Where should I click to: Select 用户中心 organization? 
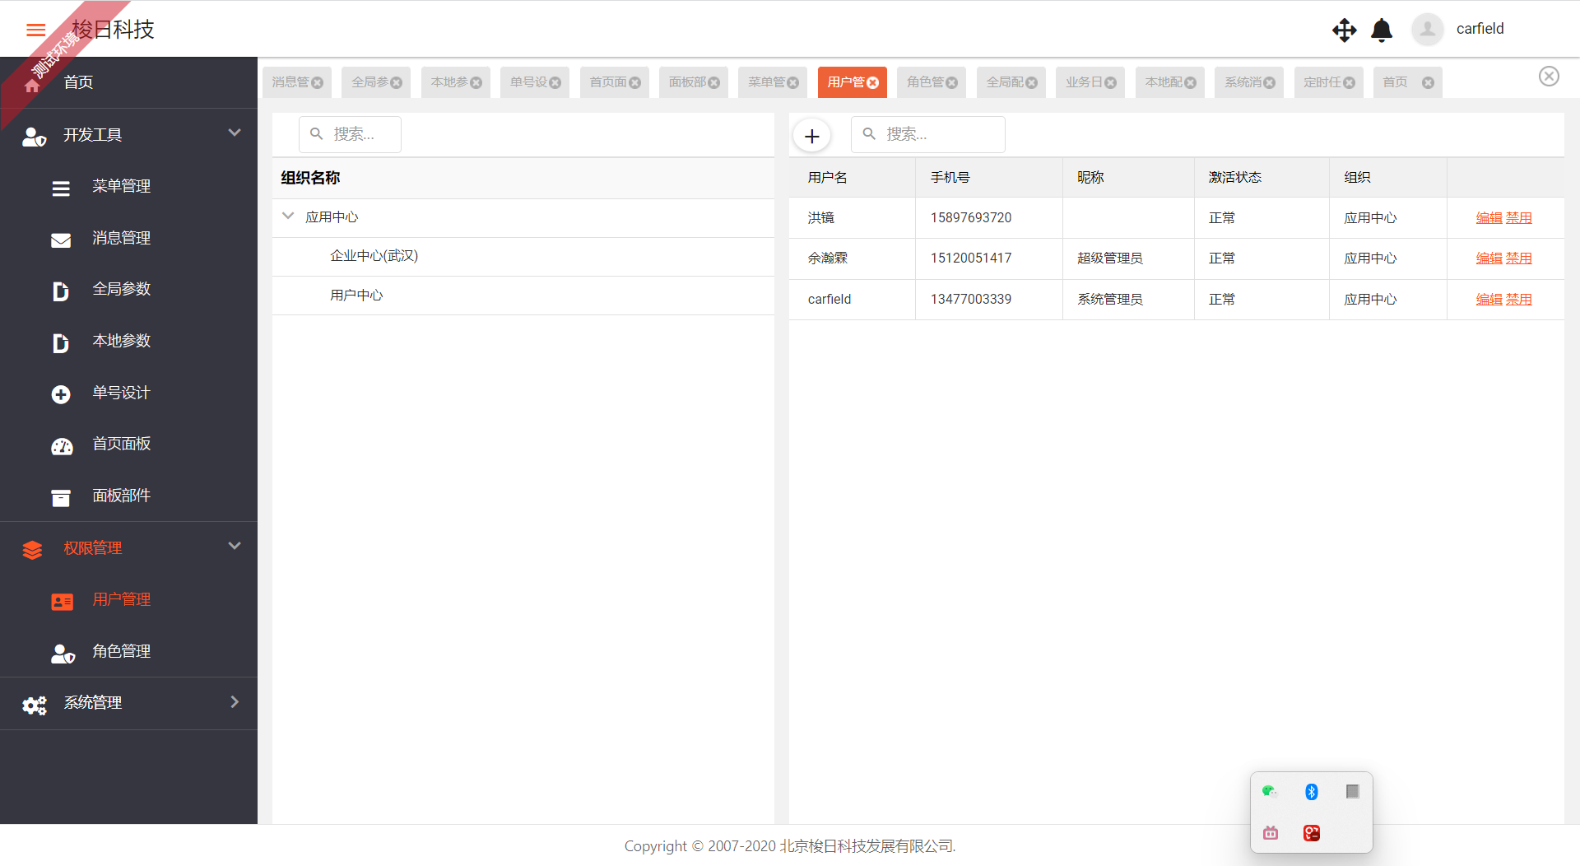356,295
